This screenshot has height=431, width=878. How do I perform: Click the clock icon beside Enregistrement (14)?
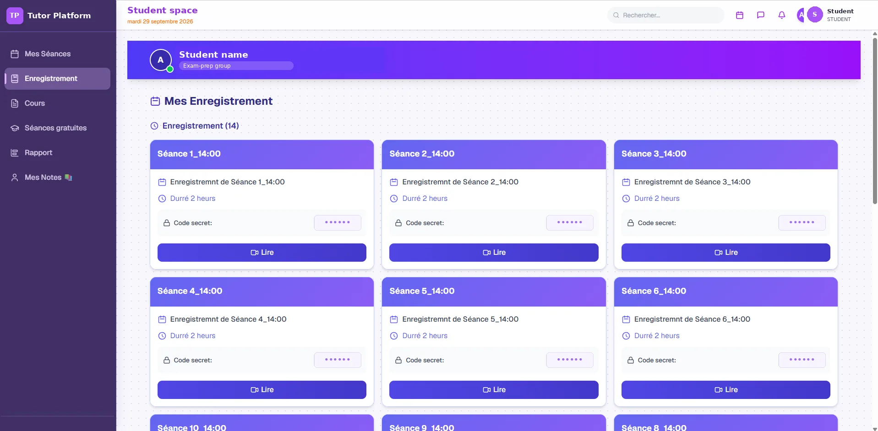click(x=154, y=126)
